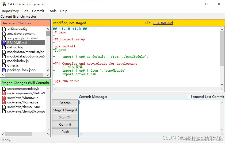
Task: Click the README.md modified file icon
Action: click(4, 42)
